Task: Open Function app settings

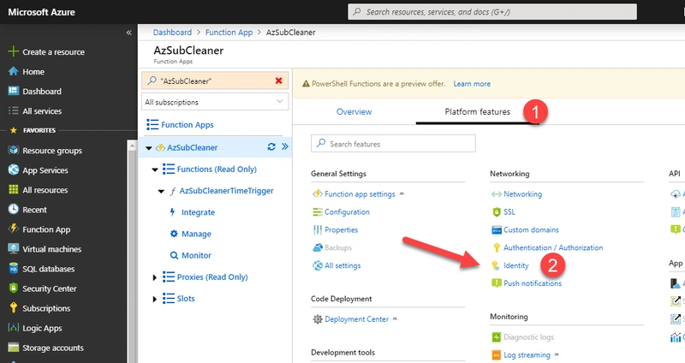Action: coord(360,194)
